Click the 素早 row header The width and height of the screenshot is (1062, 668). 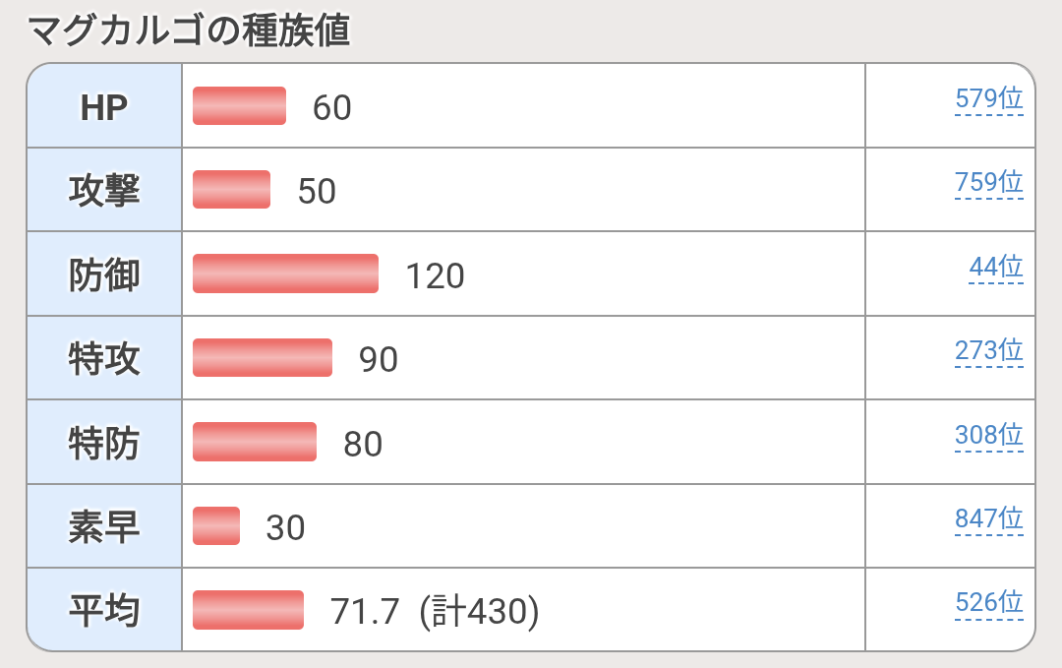104,526
